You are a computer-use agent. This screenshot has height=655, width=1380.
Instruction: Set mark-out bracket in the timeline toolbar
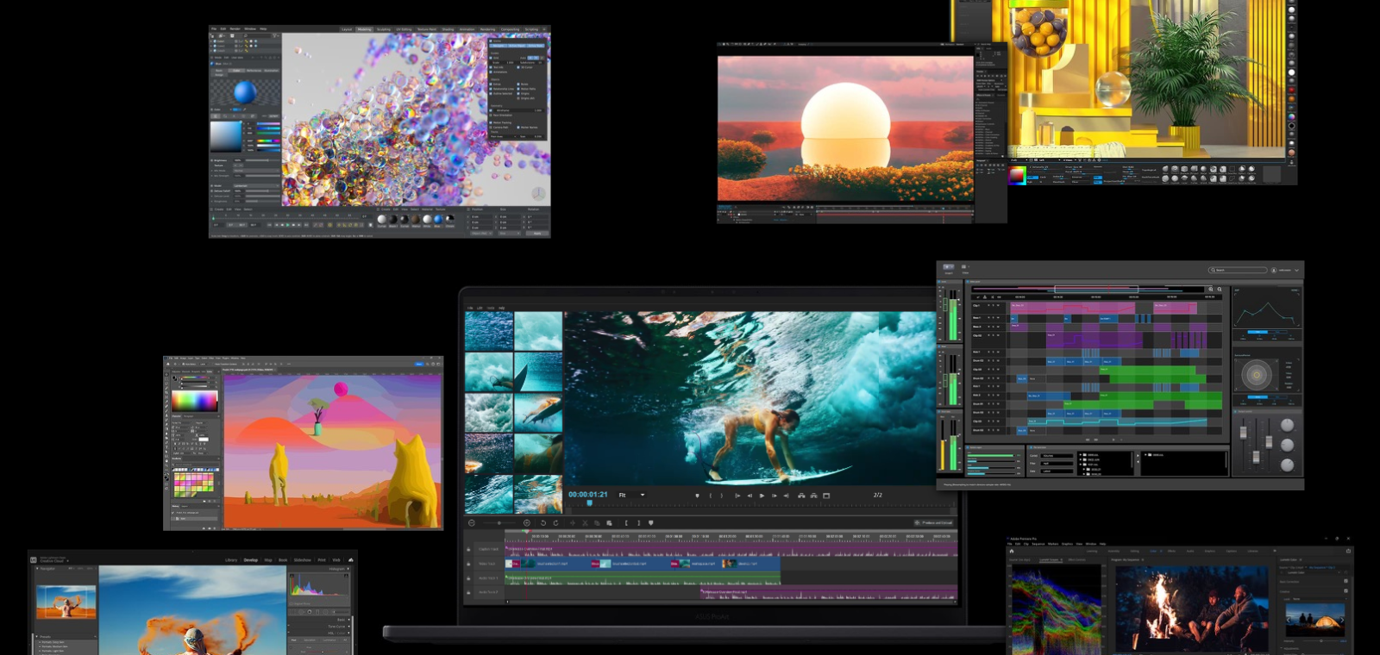click(638, 523)
